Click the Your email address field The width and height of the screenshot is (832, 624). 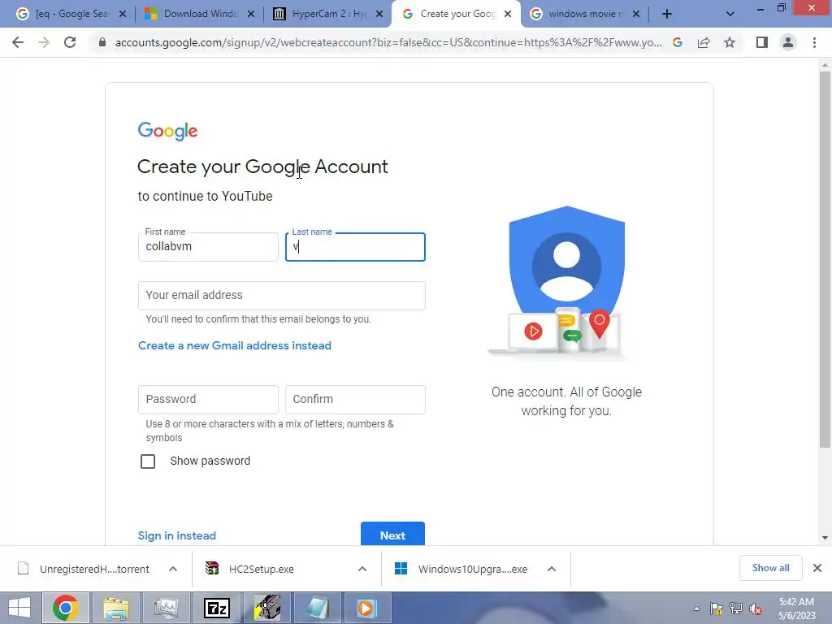pos(281,296)
